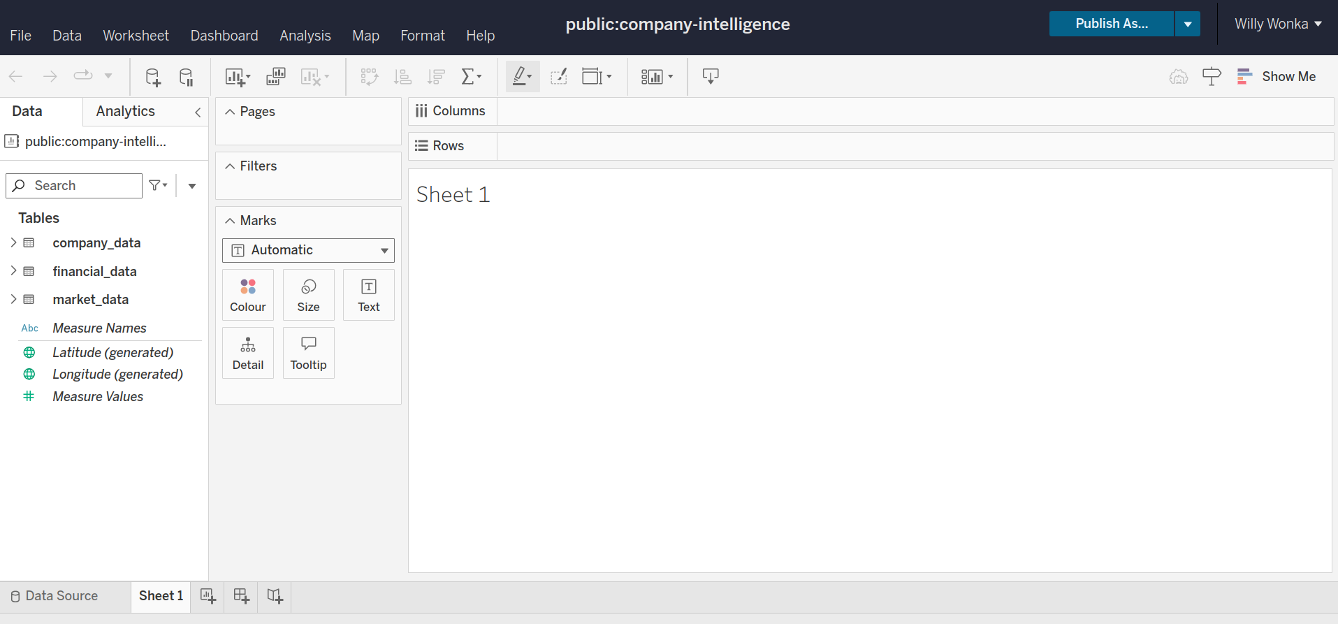Screen dimensions: 1338x624
Task: Click the Sheet 1 title
Action: (453, 195)
